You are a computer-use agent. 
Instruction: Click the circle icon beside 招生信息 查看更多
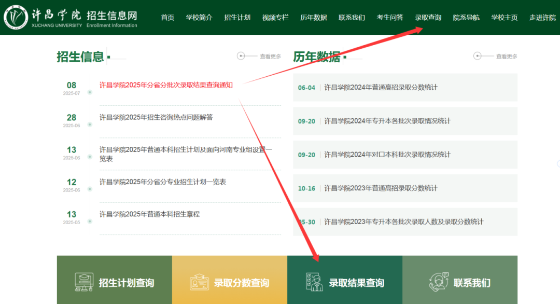click(x=241, y=56)
